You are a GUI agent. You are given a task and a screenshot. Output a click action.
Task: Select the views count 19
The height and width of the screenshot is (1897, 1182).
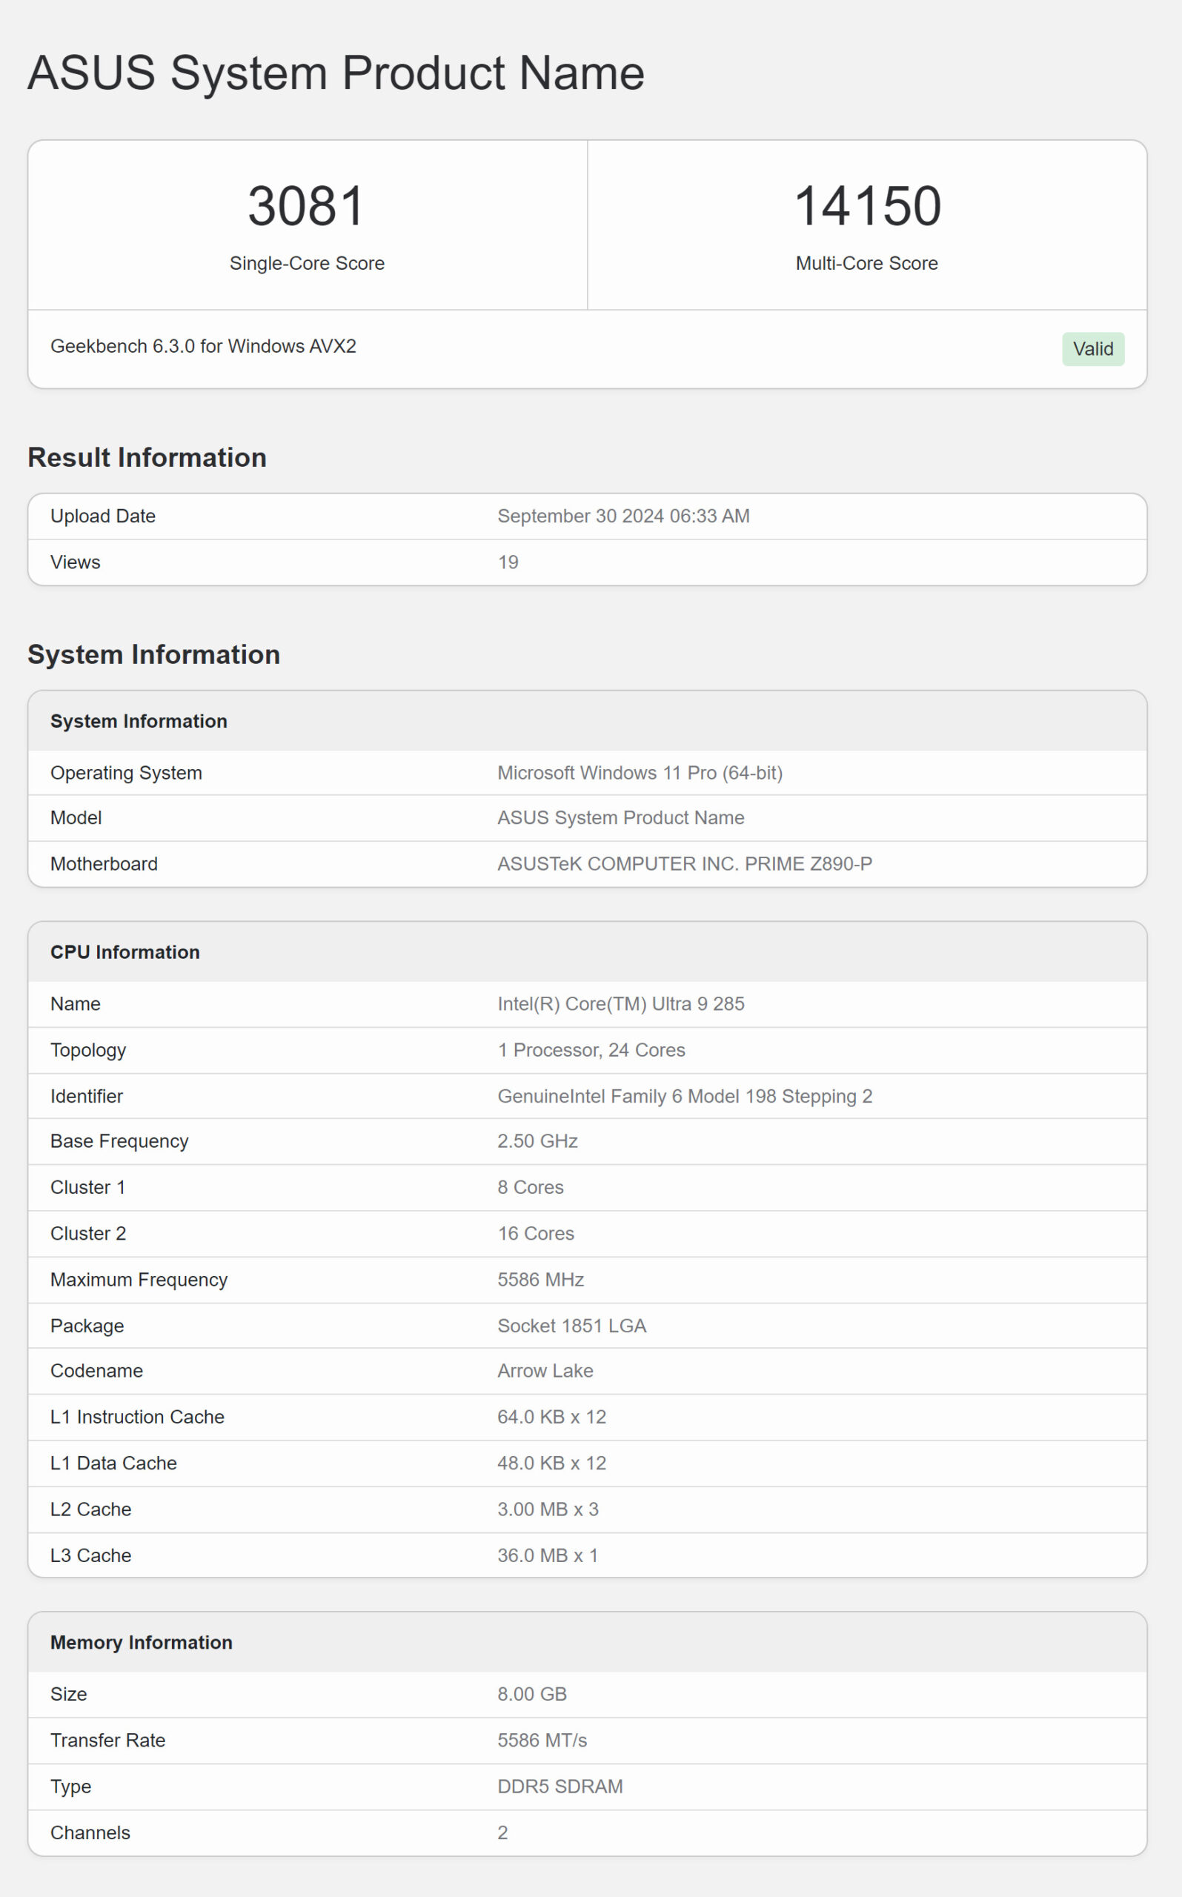point(508,562)
